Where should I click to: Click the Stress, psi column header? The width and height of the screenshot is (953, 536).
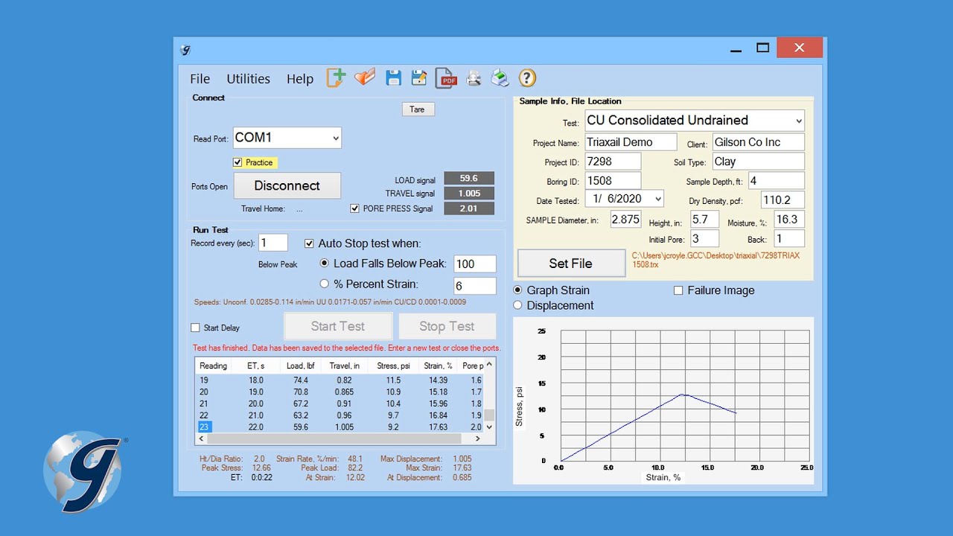click(393, 366)
